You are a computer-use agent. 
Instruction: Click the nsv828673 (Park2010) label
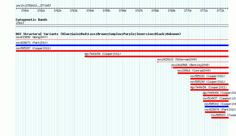tap(32, 43)
